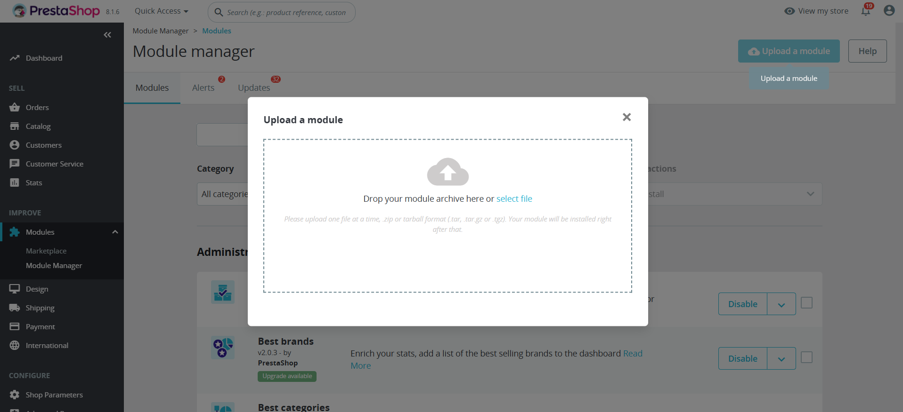Click the select file link

(x=514, y=199)
